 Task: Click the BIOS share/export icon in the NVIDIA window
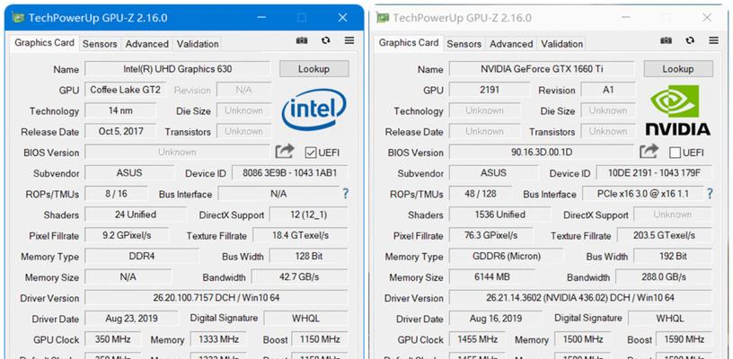pyautogui.click(x=649, y=152)
